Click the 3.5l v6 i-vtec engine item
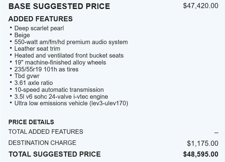225x162 pixels. [61, 97]
